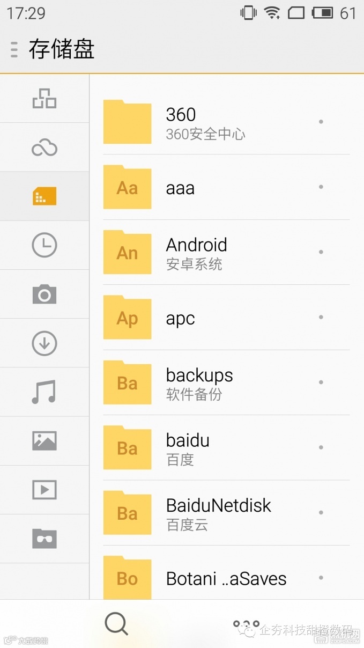Open the BaiduNetdisk folder icon
The image size is (364, 648).
(x=127, y=512)
